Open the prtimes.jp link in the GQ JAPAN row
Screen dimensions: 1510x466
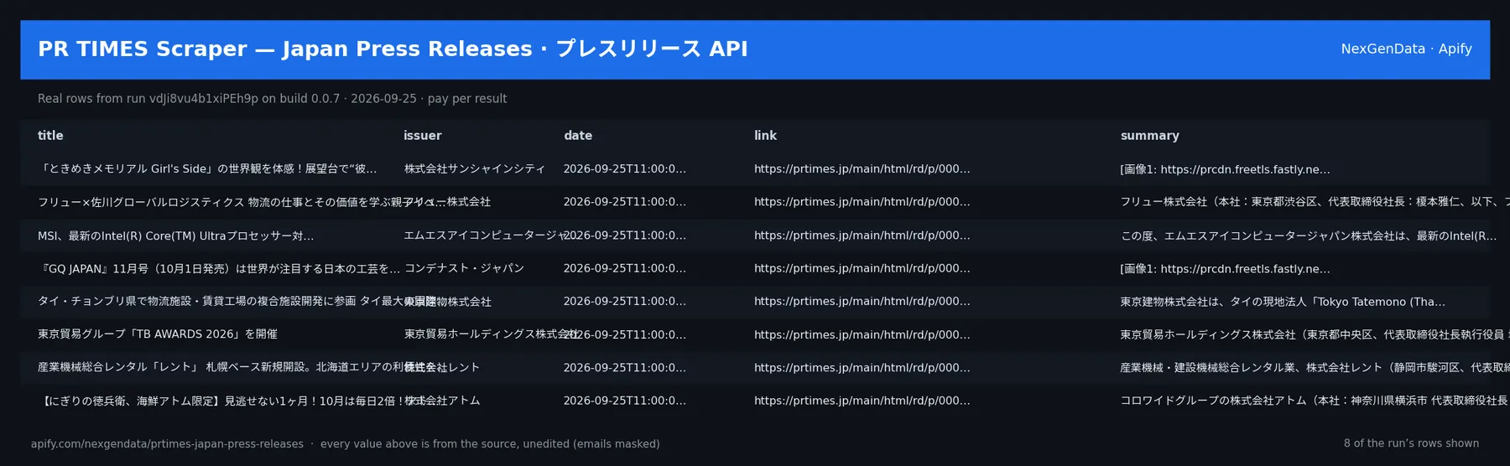click(x=862, y=268)
